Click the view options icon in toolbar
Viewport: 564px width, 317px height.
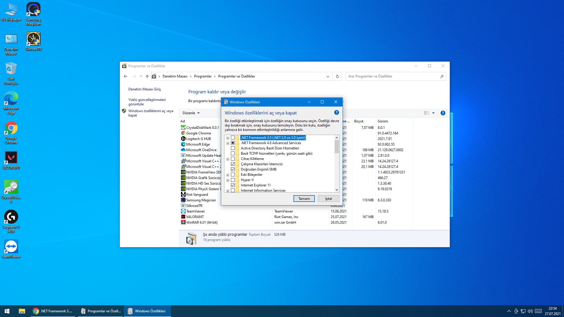click(427, 113)
